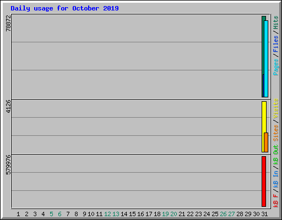Click day 7 on the x-axis

tap(68, 214)
